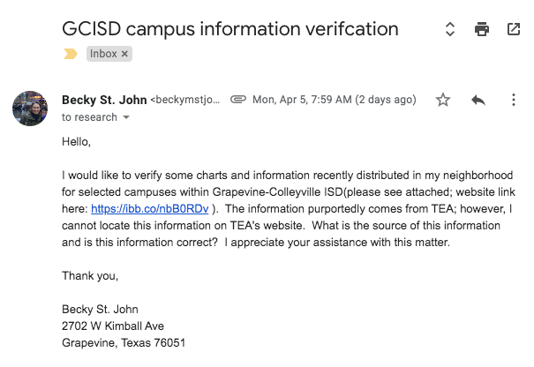Open the three-dot More options menu

tap(514, 100)
